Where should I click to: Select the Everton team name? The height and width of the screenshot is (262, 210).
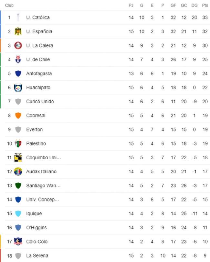(34, 130)
